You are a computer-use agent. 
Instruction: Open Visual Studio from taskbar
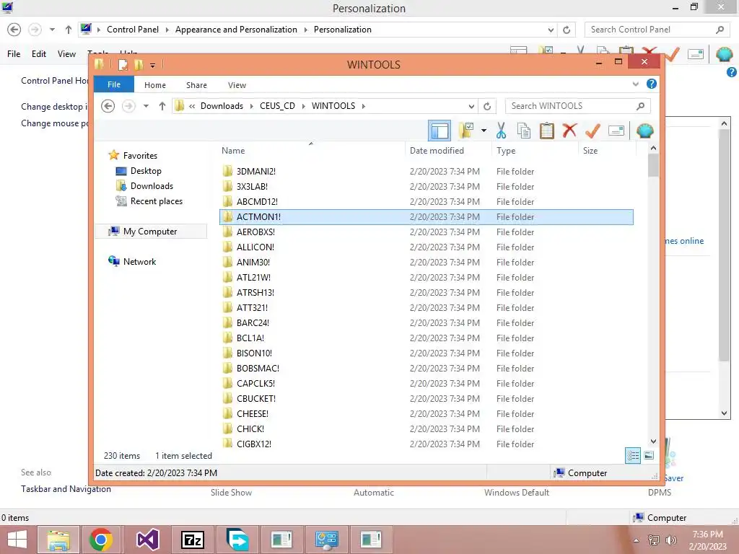(147, 540)
